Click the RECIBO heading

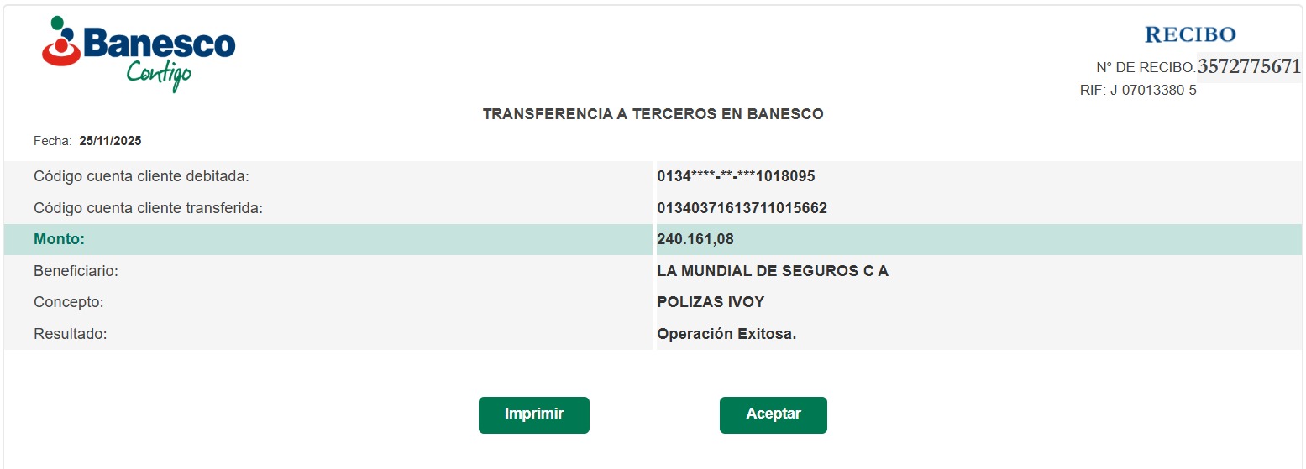[x=1190, y=34]
